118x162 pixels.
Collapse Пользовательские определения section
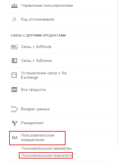(37, 138)
